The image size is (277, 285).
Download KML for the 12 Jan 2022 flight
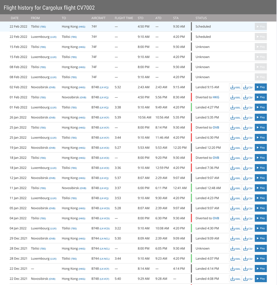point(235,178)
